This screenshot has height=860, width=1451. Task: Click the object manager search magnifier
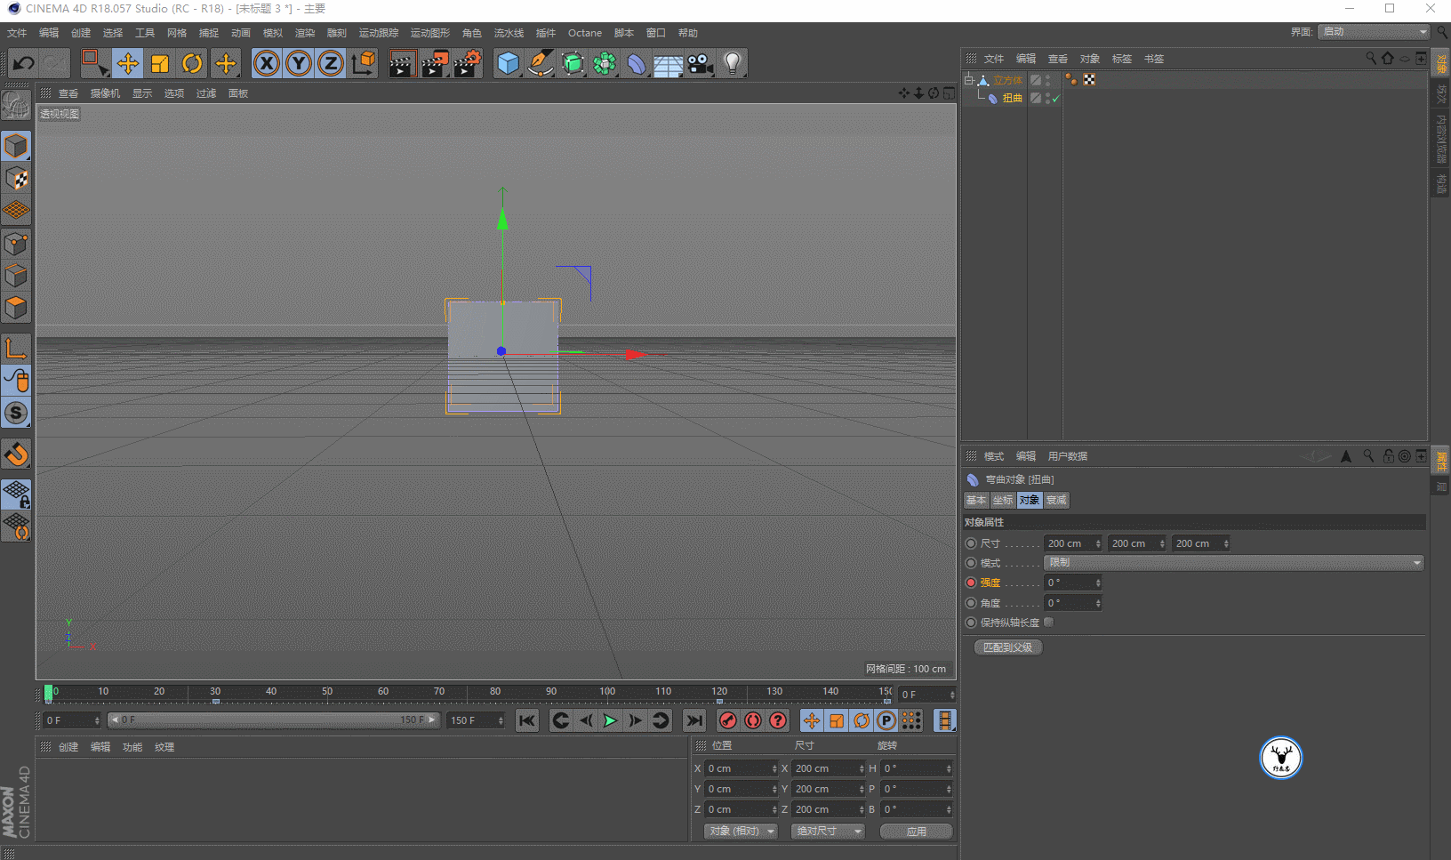pyautogui.click(x=1371, y=59)
